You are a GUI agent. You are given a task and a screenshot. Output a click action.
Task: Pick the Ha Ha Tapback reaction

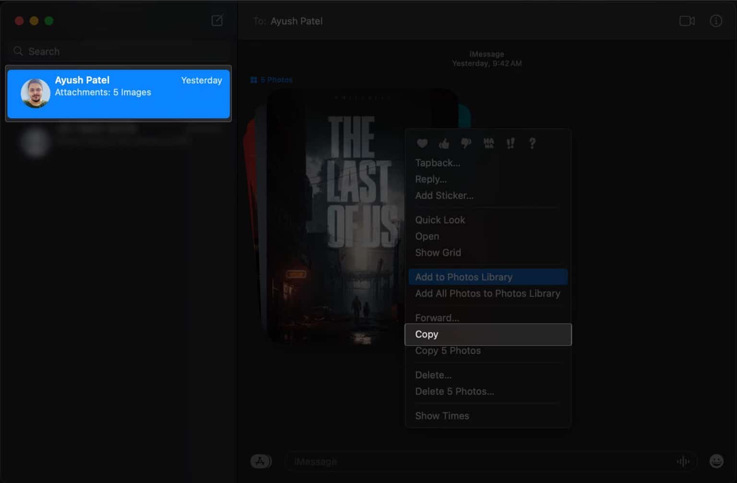coord(488,143)
